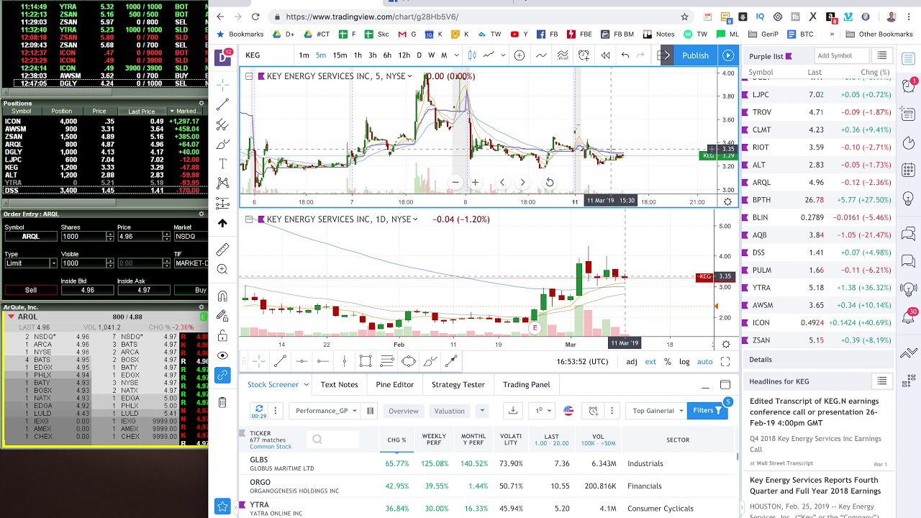
Task: Click the undo arrow in chart toolbar
Action: coord(625,55)
